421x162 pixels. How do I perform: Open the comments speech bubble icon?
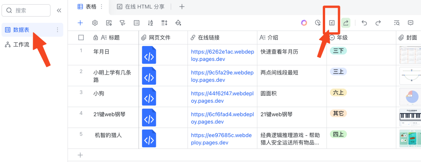(410, 23)
